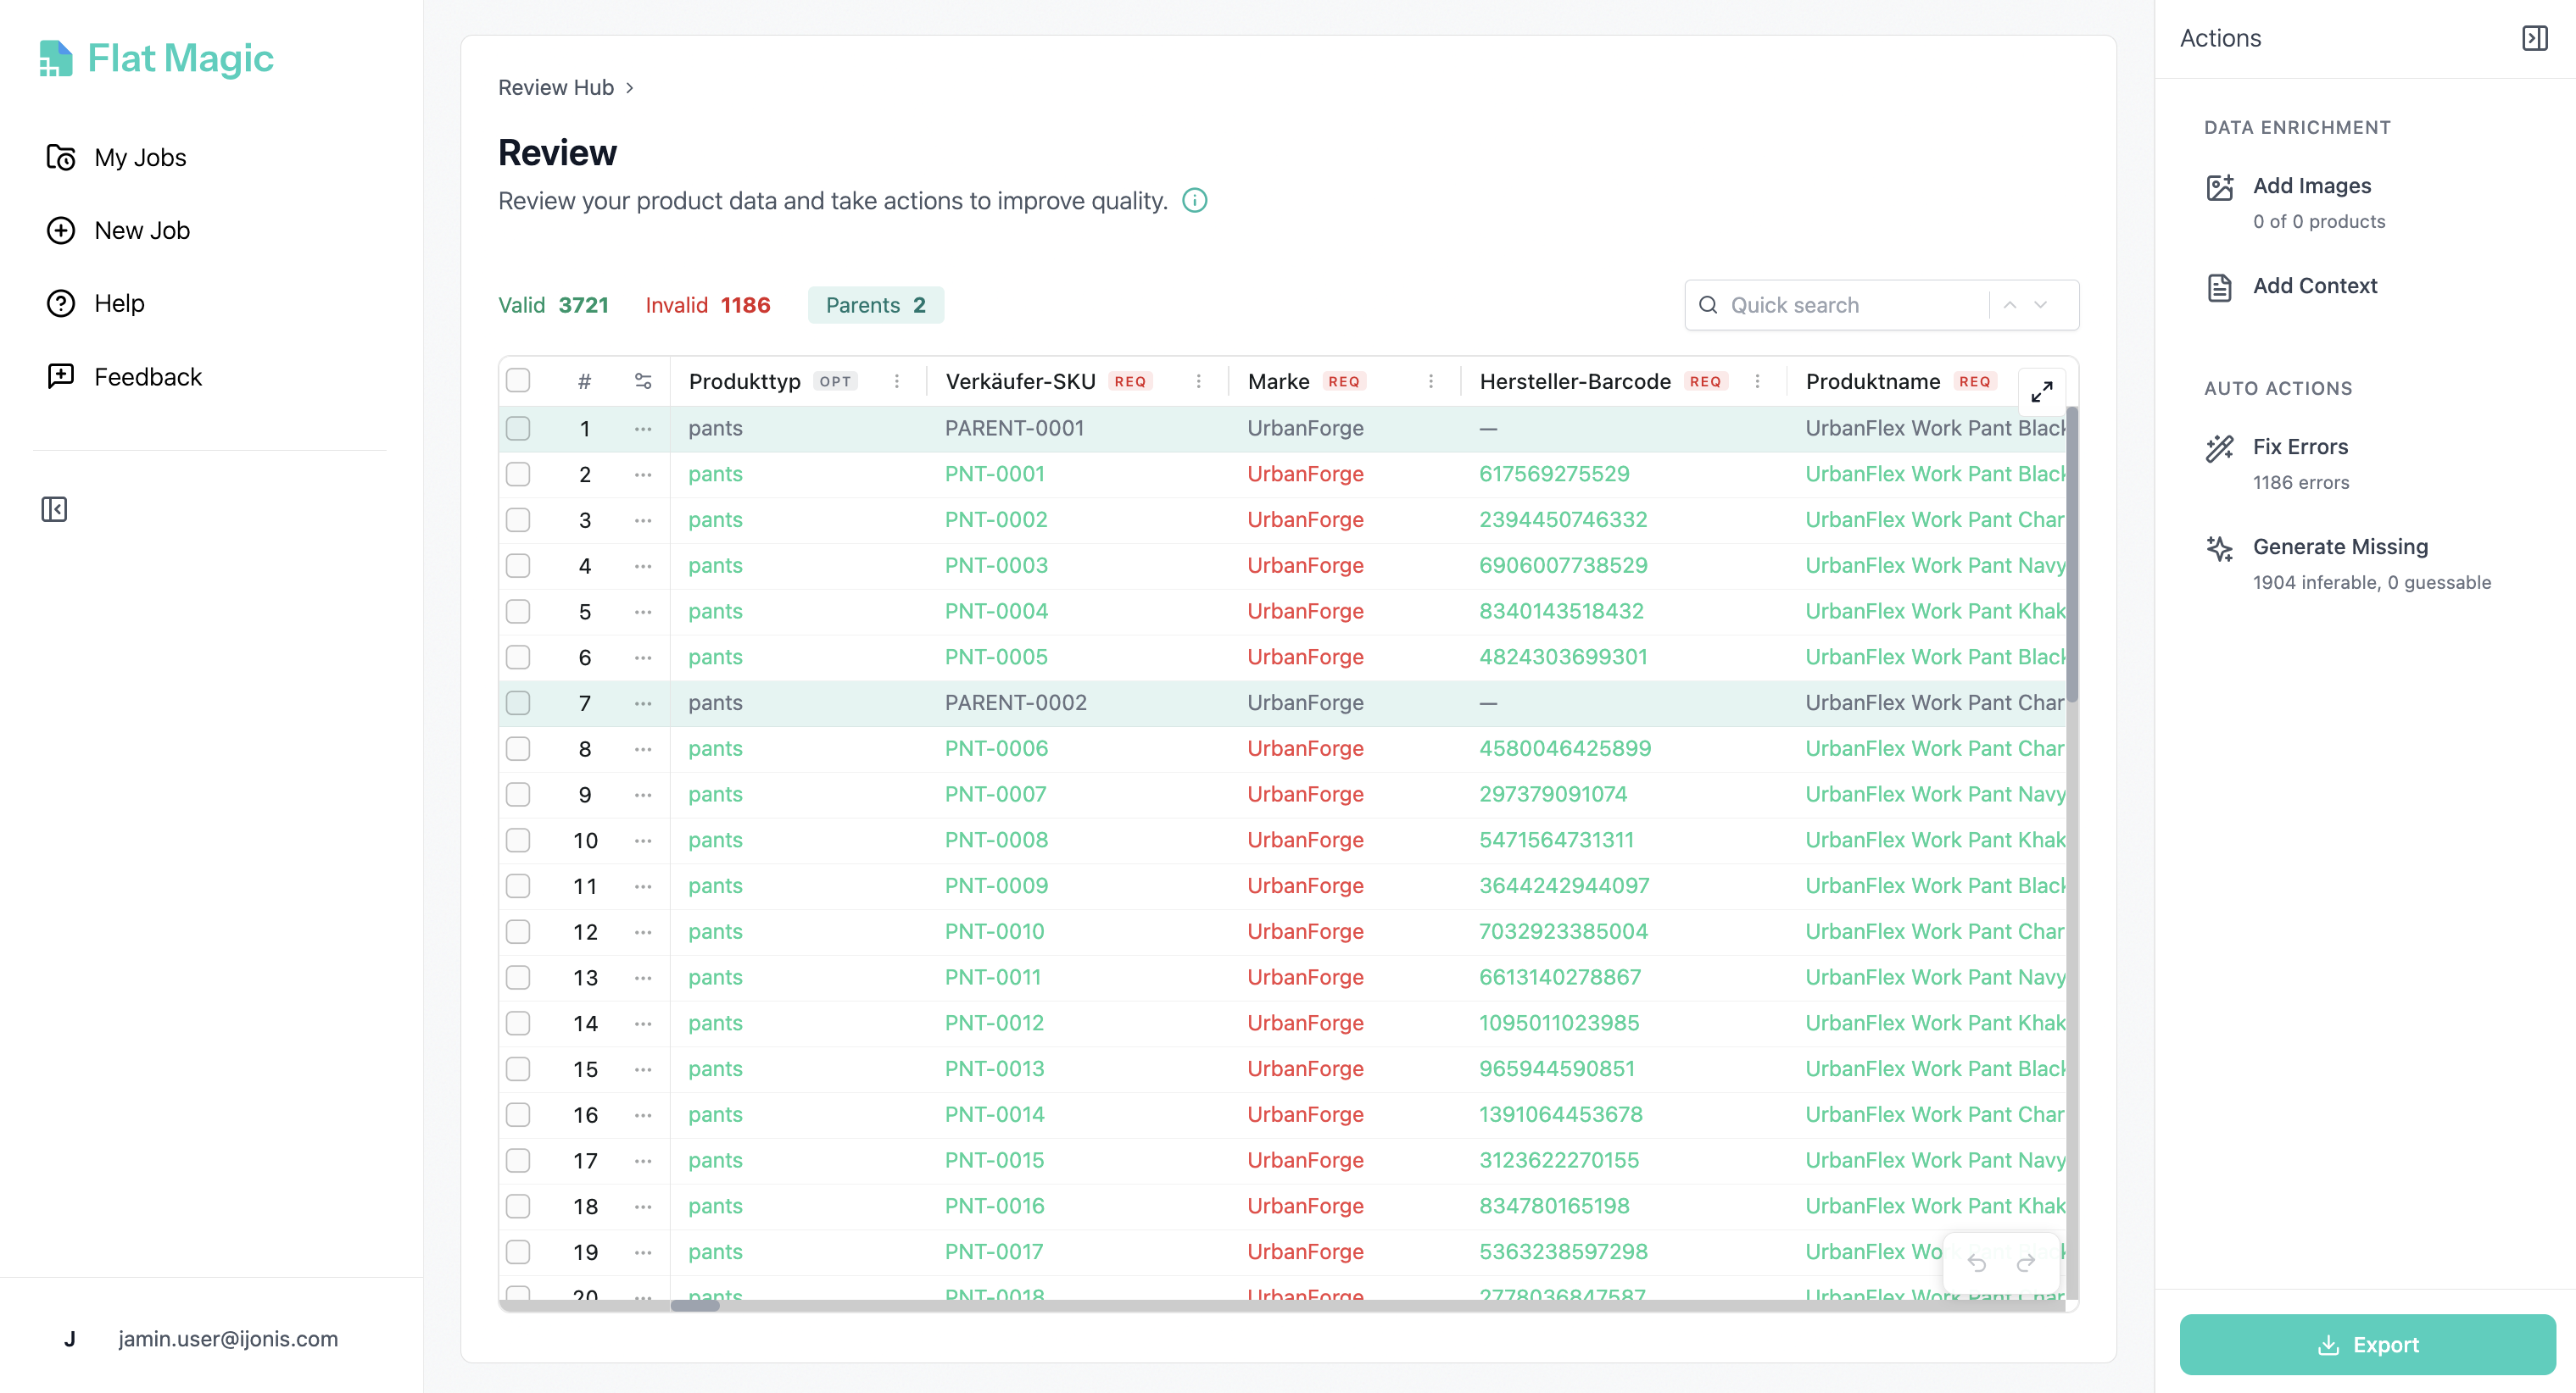Collapse the Actions side panel
The height and width of the screenshot is (1393, 2576).
click(2537, 38)
